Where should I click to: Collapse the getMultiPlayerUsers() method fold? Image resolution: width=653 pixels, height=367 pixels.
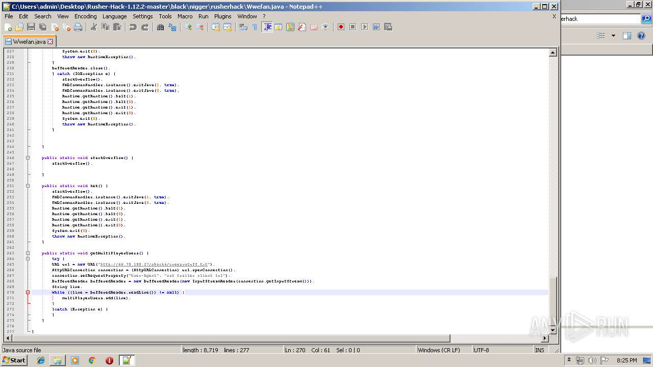pos(28,253)
